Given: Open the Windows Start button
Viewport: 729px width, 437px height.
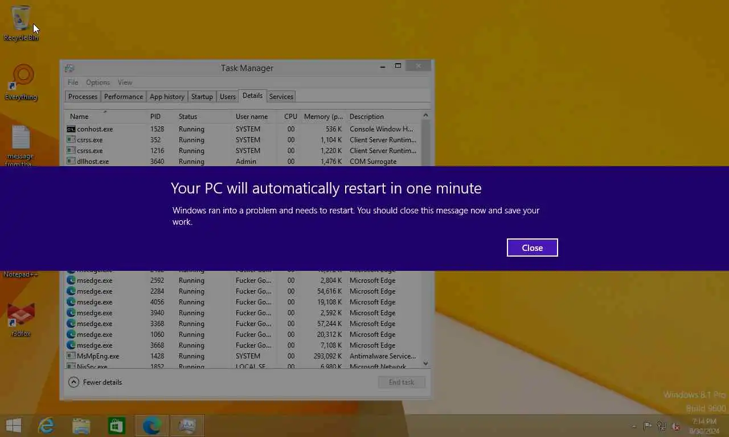Looking at the screenshot, I should pos(14,425).
